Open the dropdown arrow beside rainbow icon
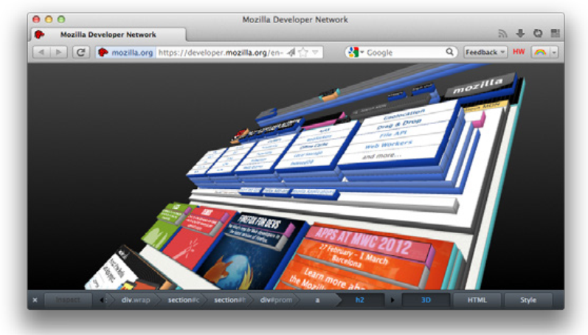This screenshot has width=588, height=335. [x=554, y=52]
